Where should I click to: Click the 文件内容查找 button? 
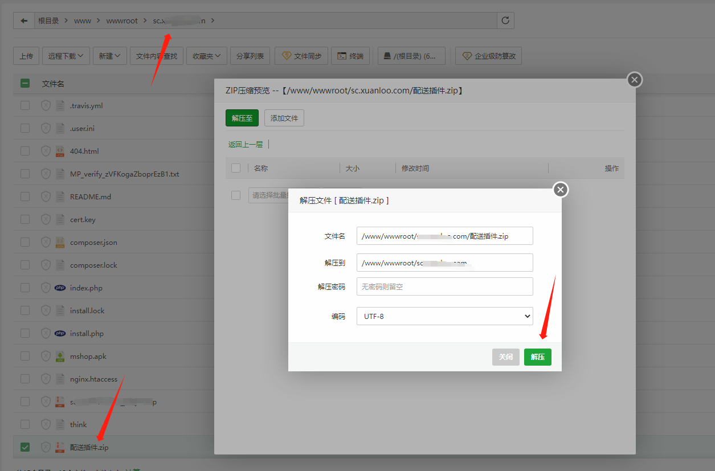coord(157,56)
